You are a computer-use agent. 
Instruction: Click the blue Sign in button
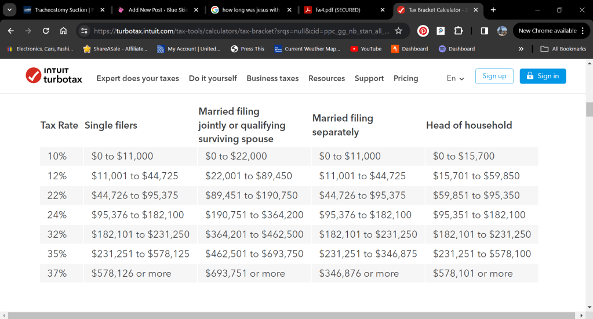coord(543,76)
